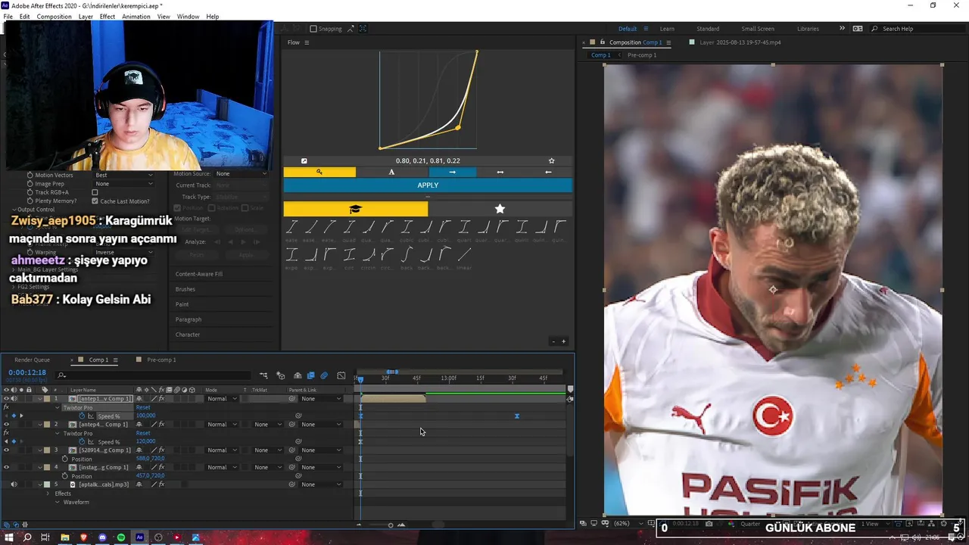This screenshot has height=545, width=969.
Task: Click timeline current time 0:00:12:18
Action: (27, 372)
